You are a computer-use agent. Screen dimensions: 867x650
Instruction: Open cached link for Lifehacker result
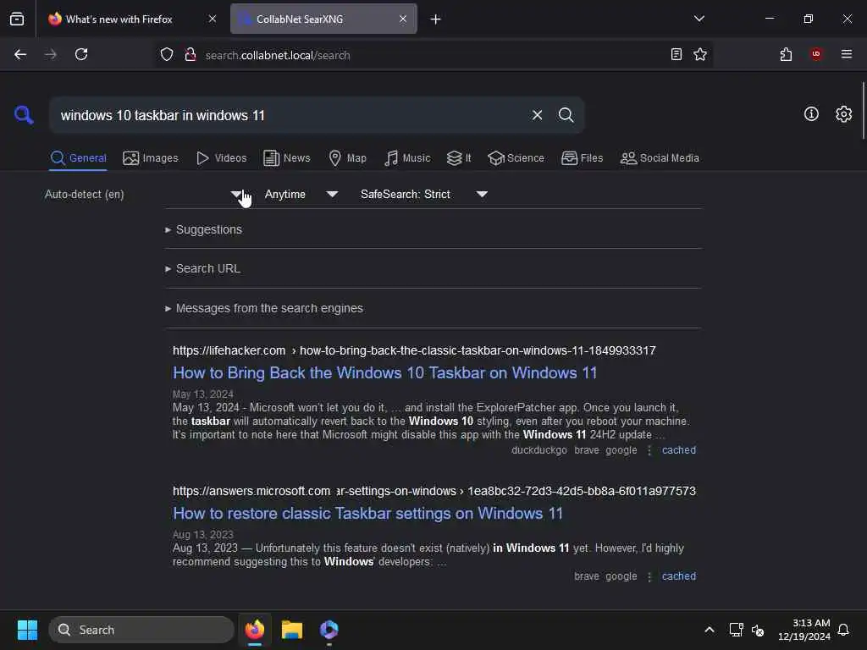click(x=678, y=450)
